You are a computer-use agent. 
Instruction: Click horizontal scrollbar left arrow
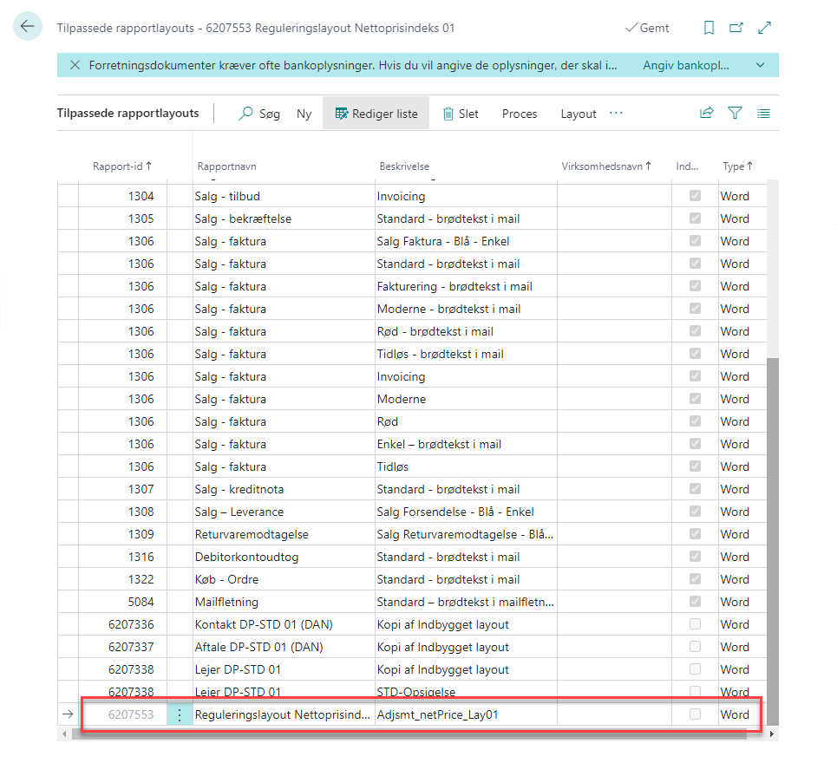coord(64,734)
